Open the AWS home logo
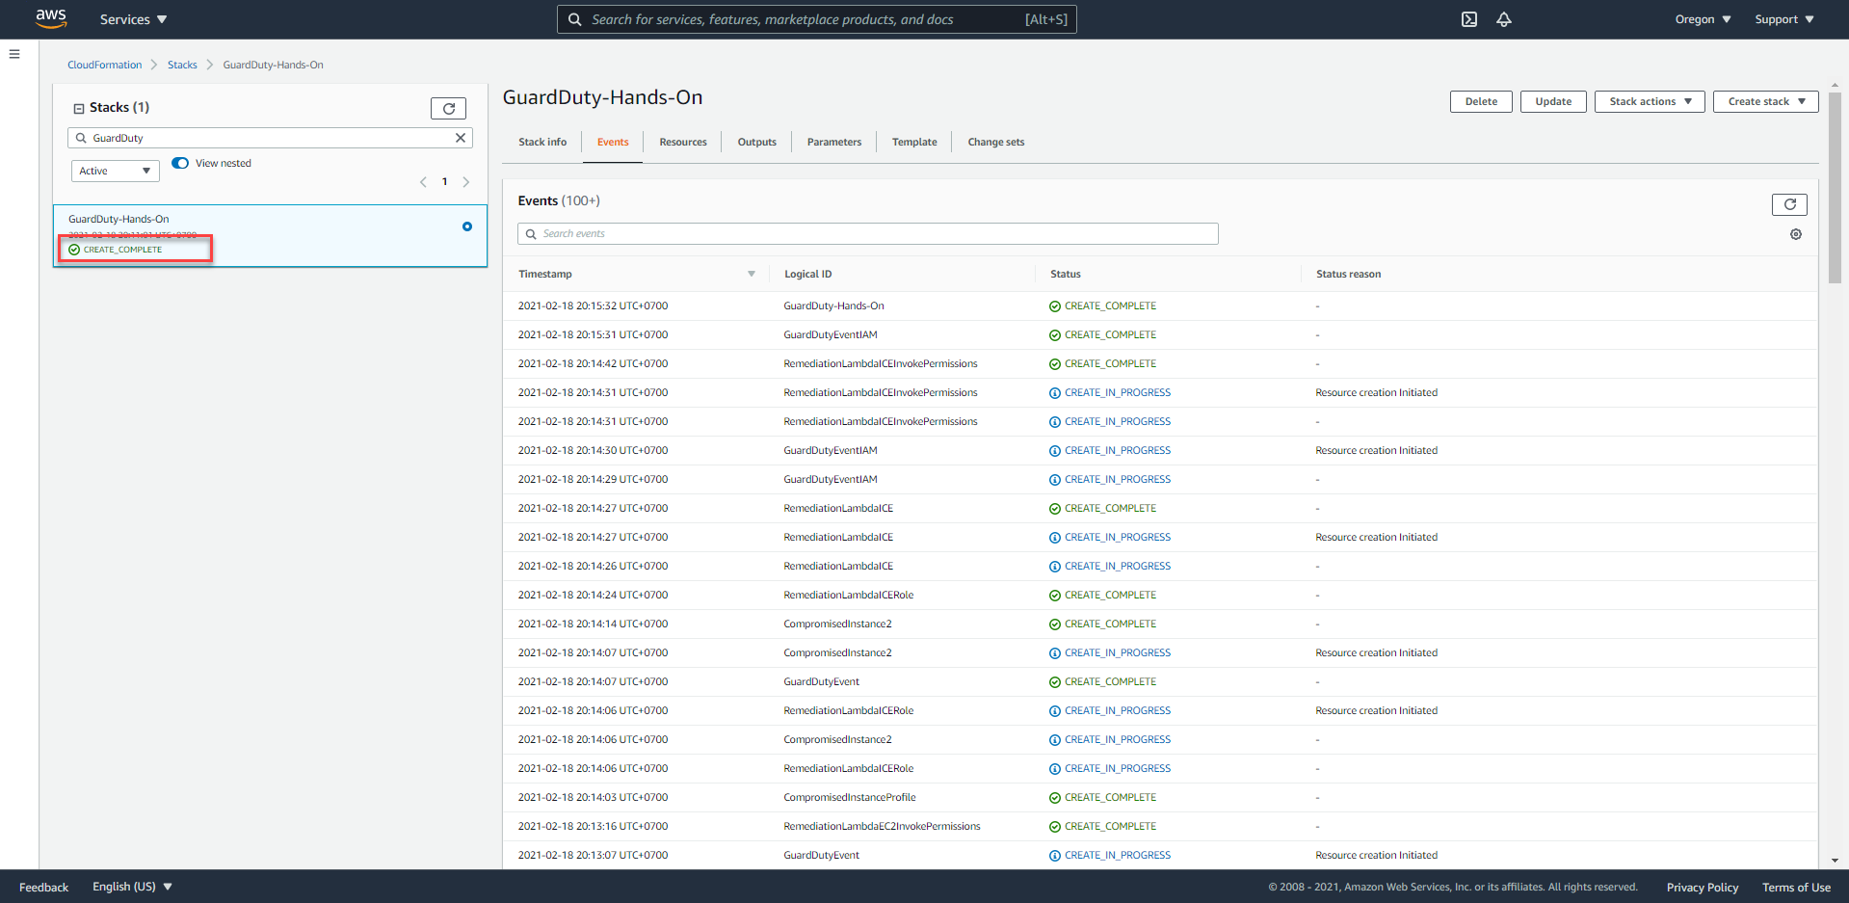1849x903 pixels. 51,18
